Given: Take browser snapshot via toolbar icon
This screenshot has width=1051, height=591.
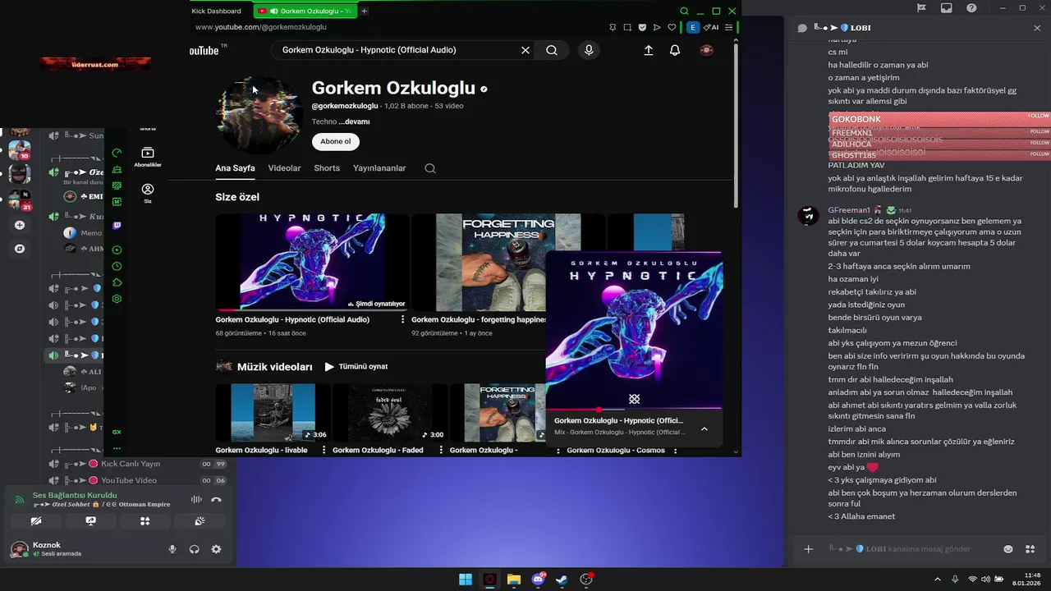Looking at the screenshot, I should [x=627, y=27].
